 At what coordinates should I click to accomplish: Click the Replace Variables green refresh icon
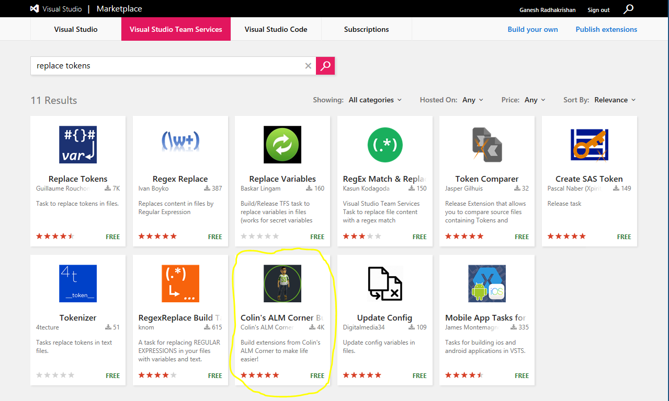[282, 145]
